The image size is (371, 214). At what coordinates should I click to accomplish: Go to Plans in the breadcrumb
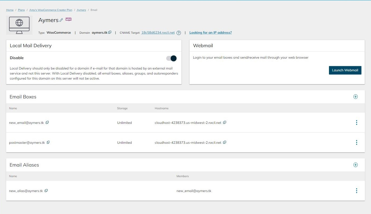point(21,10)
